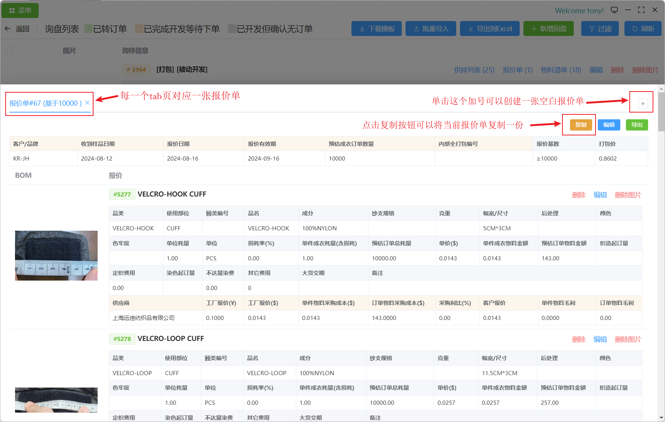
Task: Select the 报价单#67 (基于10000) tab
Action: (45, 103)
